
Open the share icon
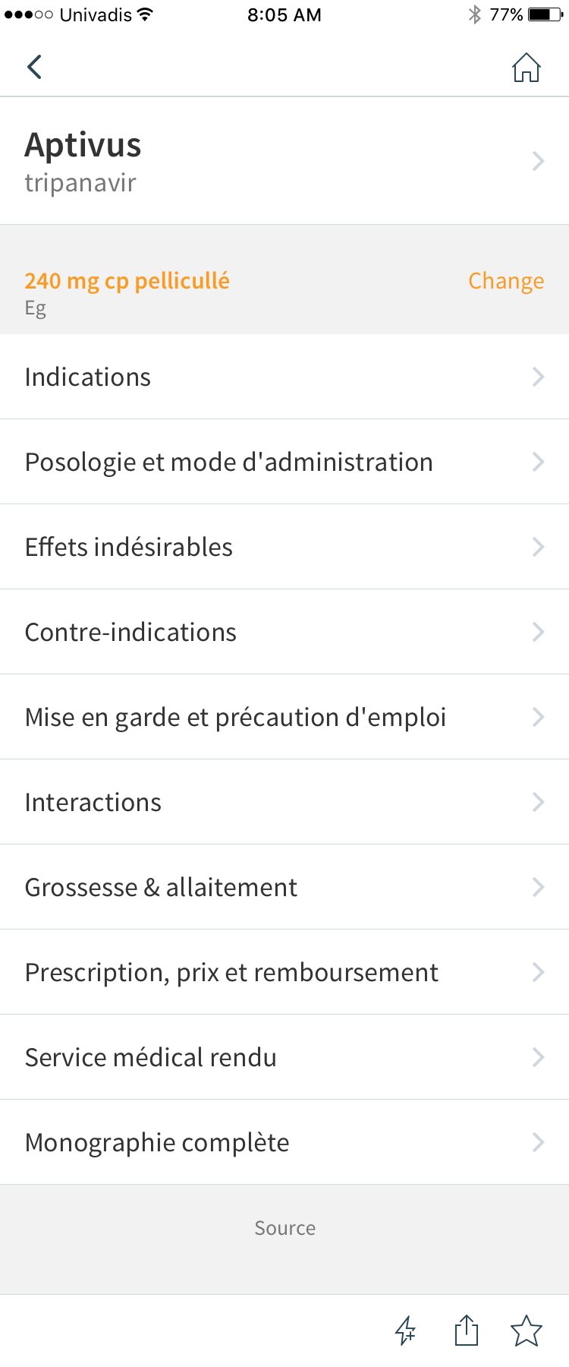tap(467, 1330)
